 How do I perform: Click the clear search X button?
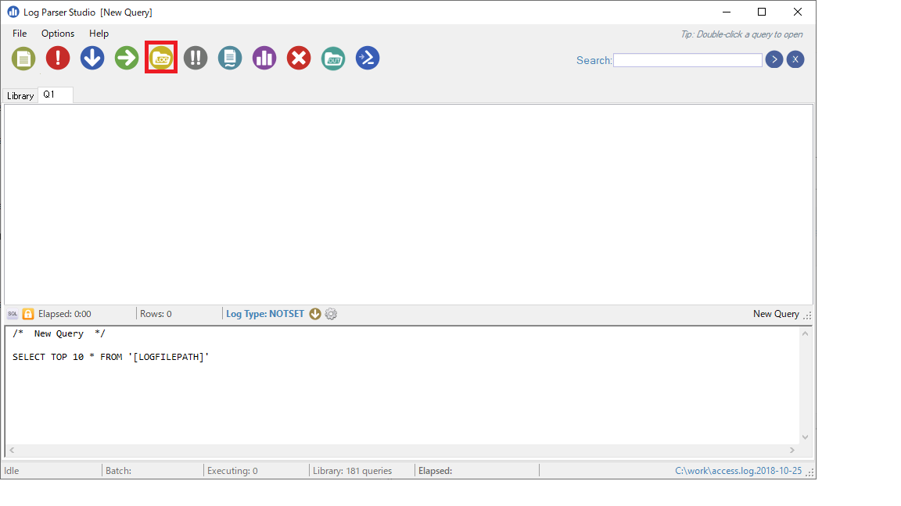(x=795, y=59)
